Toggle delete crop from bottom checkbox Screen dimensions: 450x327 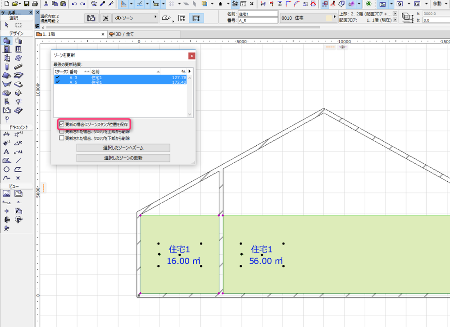click(62, 138)
